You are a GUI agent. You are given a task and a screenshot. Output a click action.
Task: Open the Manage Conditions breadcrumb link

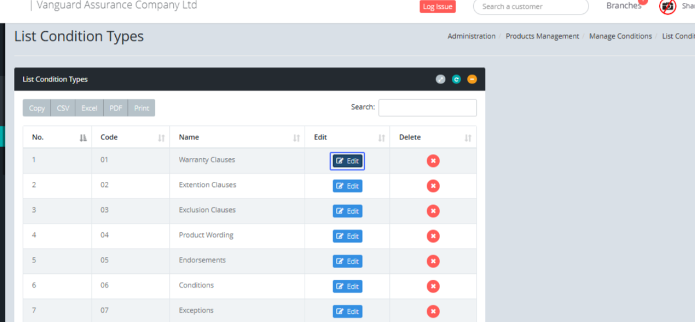click(620, 36)
